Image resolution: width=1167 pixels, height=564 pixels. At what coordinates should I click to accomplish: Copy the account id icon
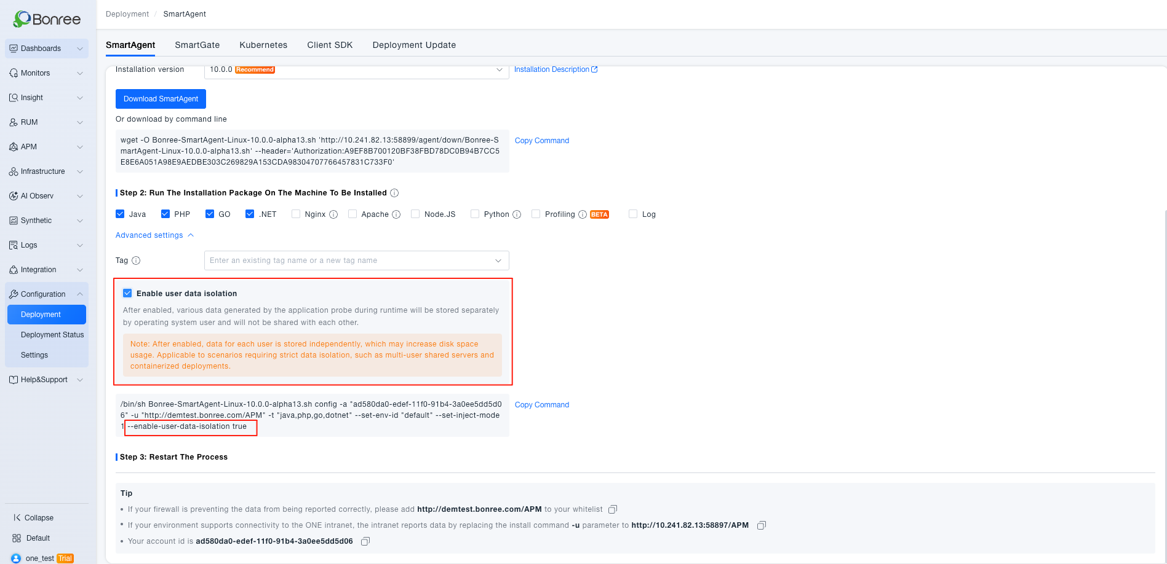tap(365, 541)
